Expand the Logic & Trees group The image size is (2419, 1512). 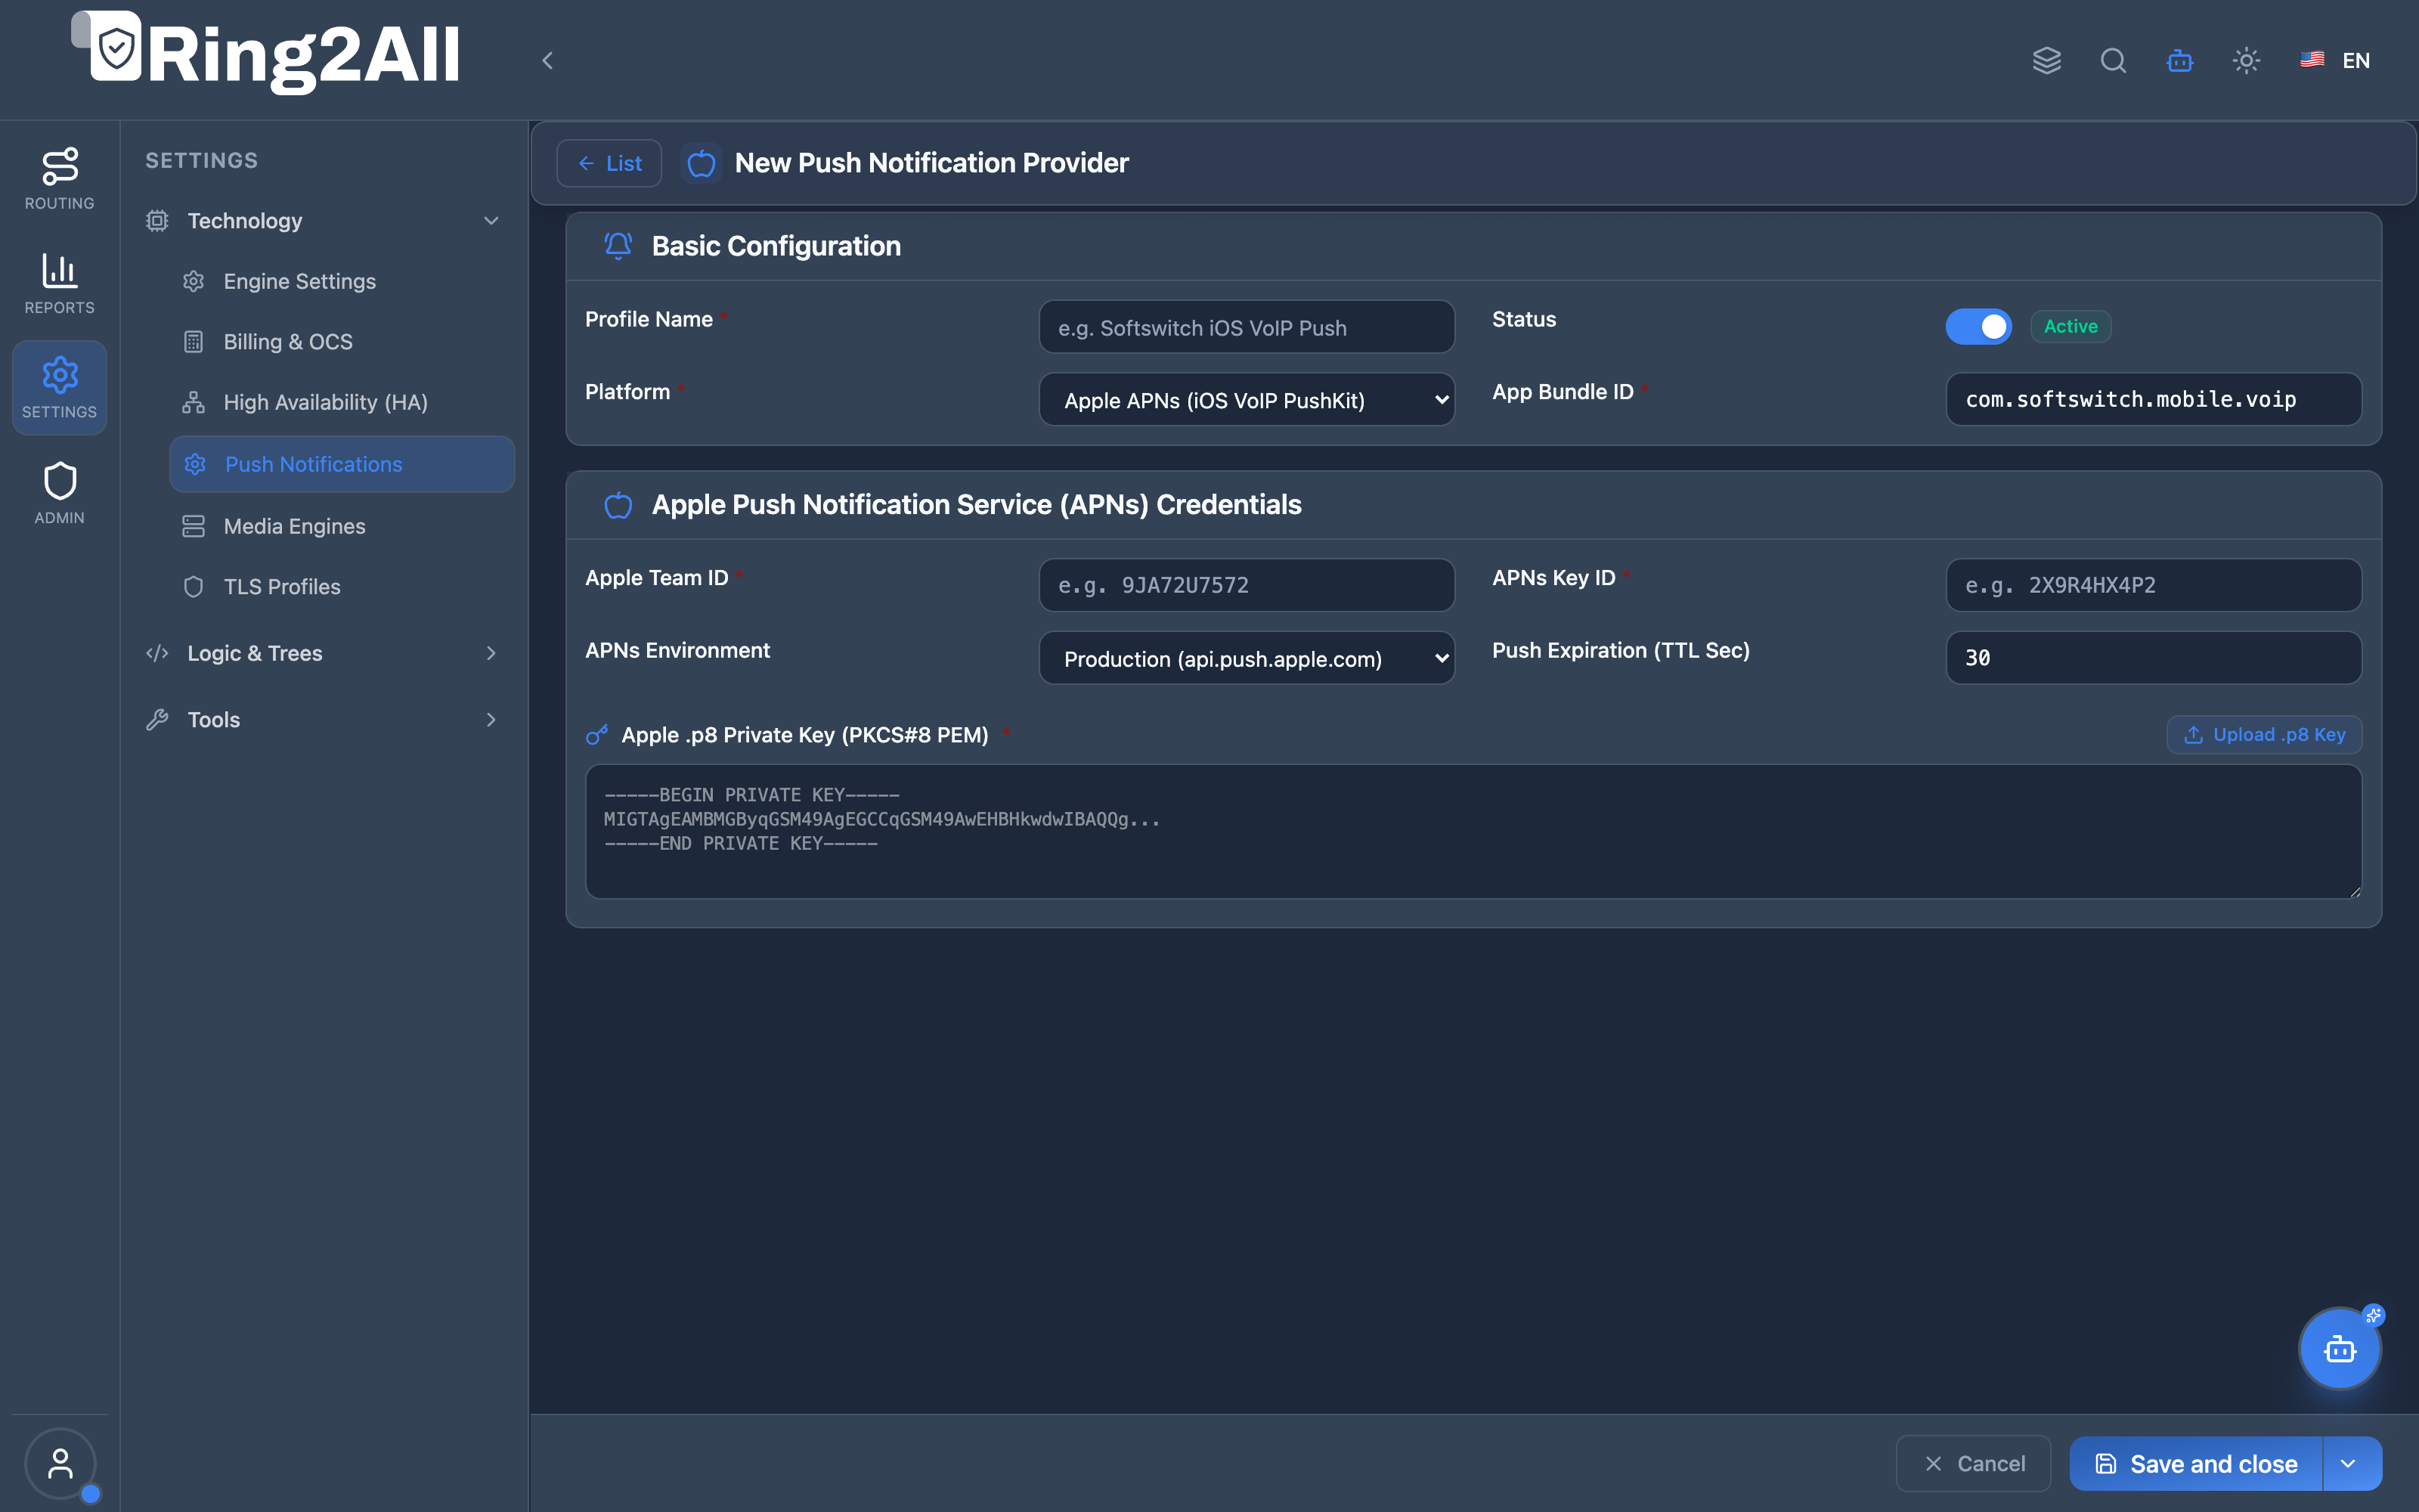322,654
